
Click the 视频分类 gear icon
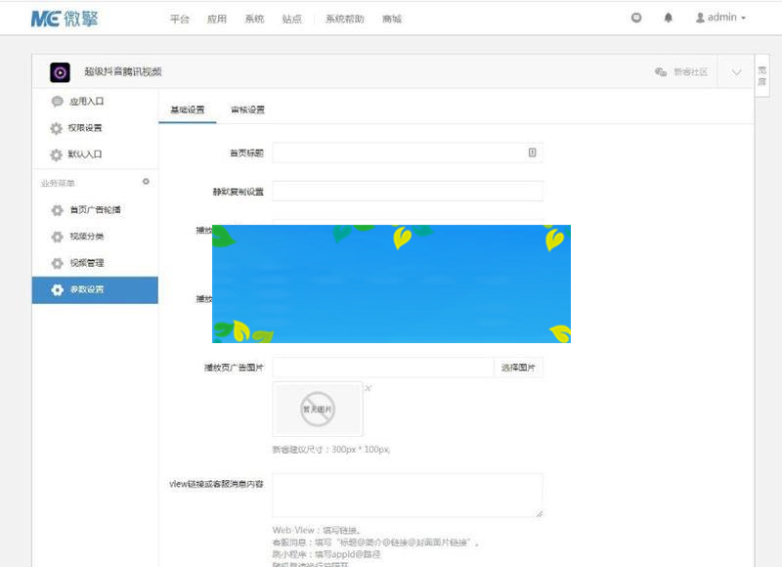(x=59, y=237)
